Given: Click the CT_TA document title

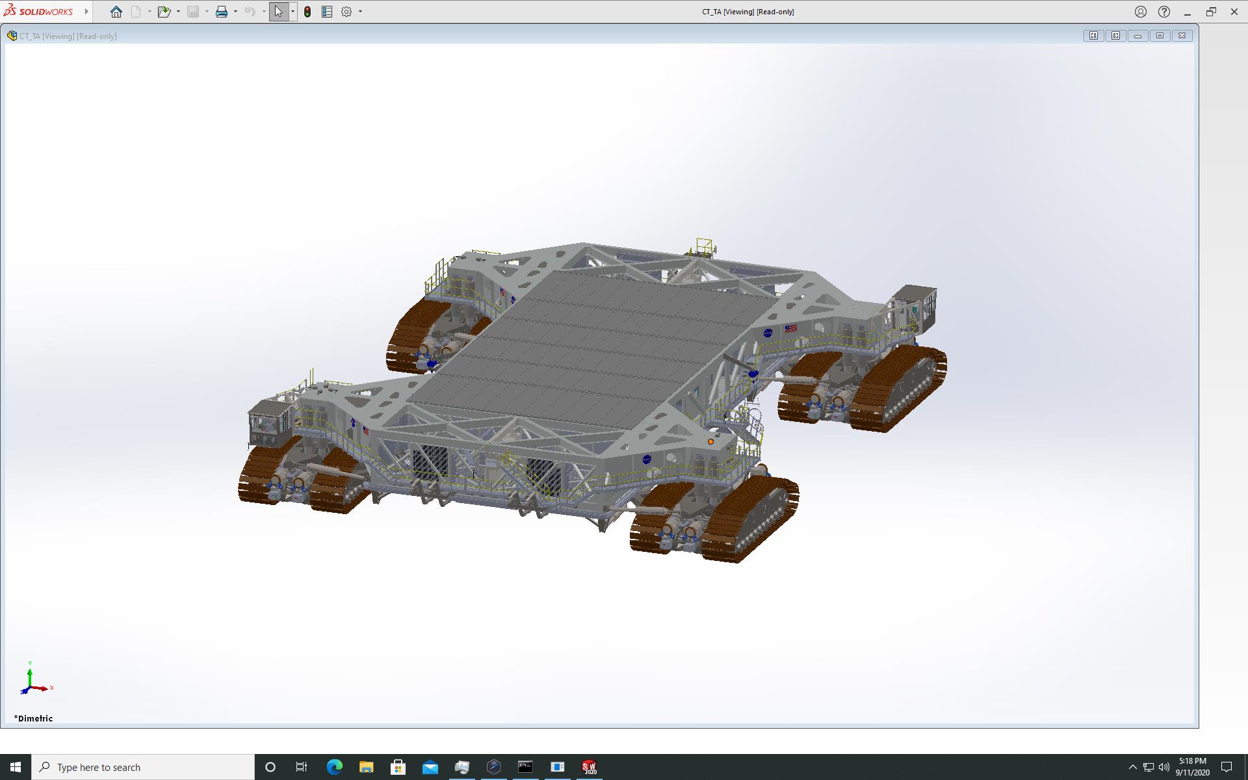Looking at the screenshot, I should click(x=68, y=36).
